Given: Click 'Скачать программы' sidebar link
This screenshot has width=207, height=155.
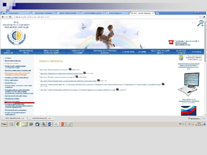Looking at the screenshot, I should (x=13, y=101).
